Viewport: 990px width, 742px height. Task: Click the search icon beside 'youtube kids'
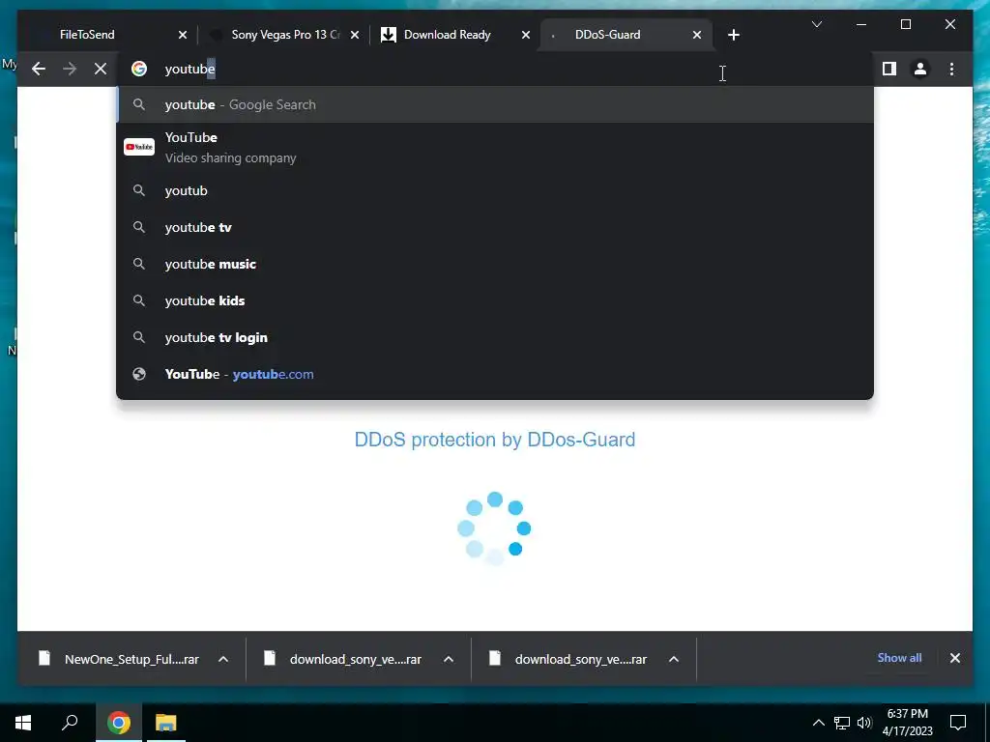point(139,300)
